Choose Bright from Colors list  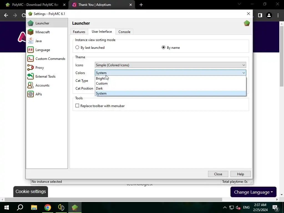pyautogui.click(x=171, y=78)
